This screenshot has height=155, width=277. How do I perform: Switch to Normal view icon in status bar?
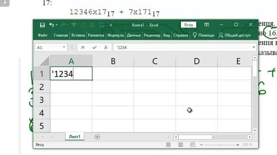pyautogui.click(x=168, y=145)
